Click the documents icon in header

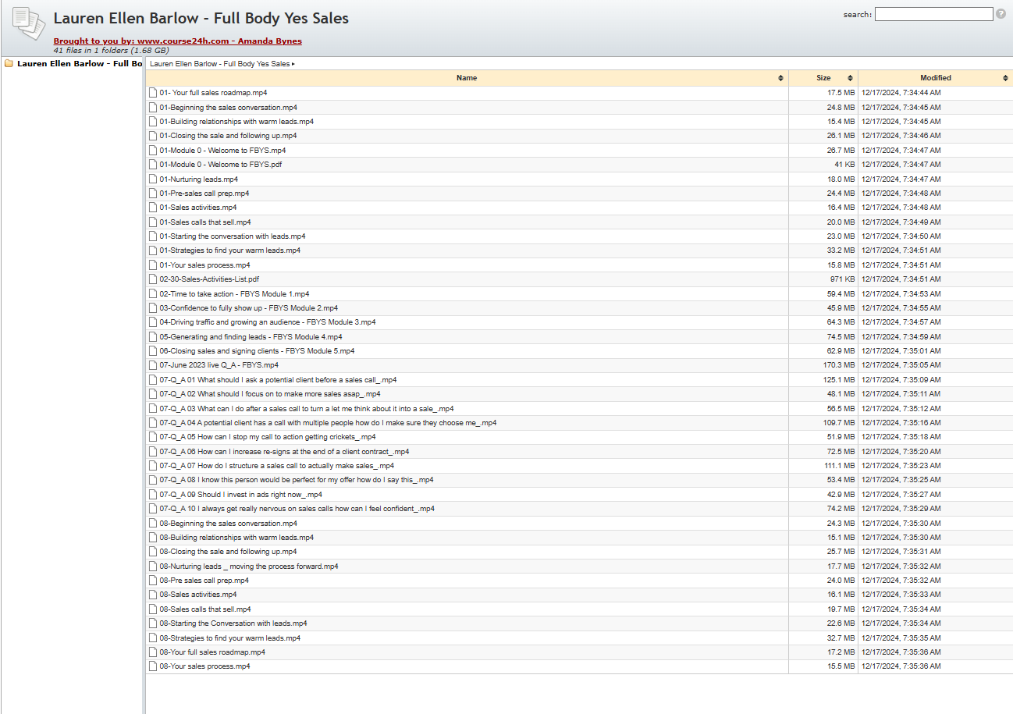[29, 24]
